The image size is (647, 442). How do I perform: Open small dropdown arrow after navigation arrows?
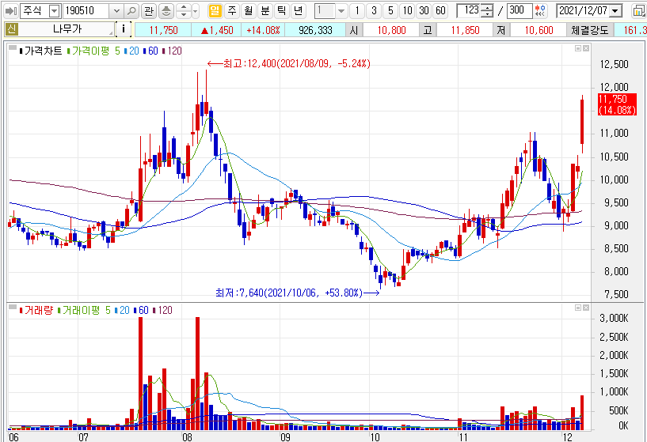(x=196, y=11)
